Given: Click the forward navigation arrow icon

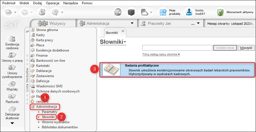Looking at the screenshot, I should click(24, 12).
